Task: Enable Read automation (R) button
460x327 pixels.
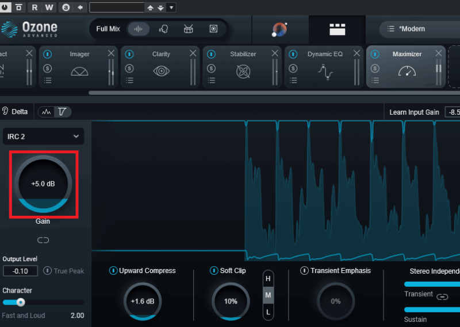Action: coord(34,7)
